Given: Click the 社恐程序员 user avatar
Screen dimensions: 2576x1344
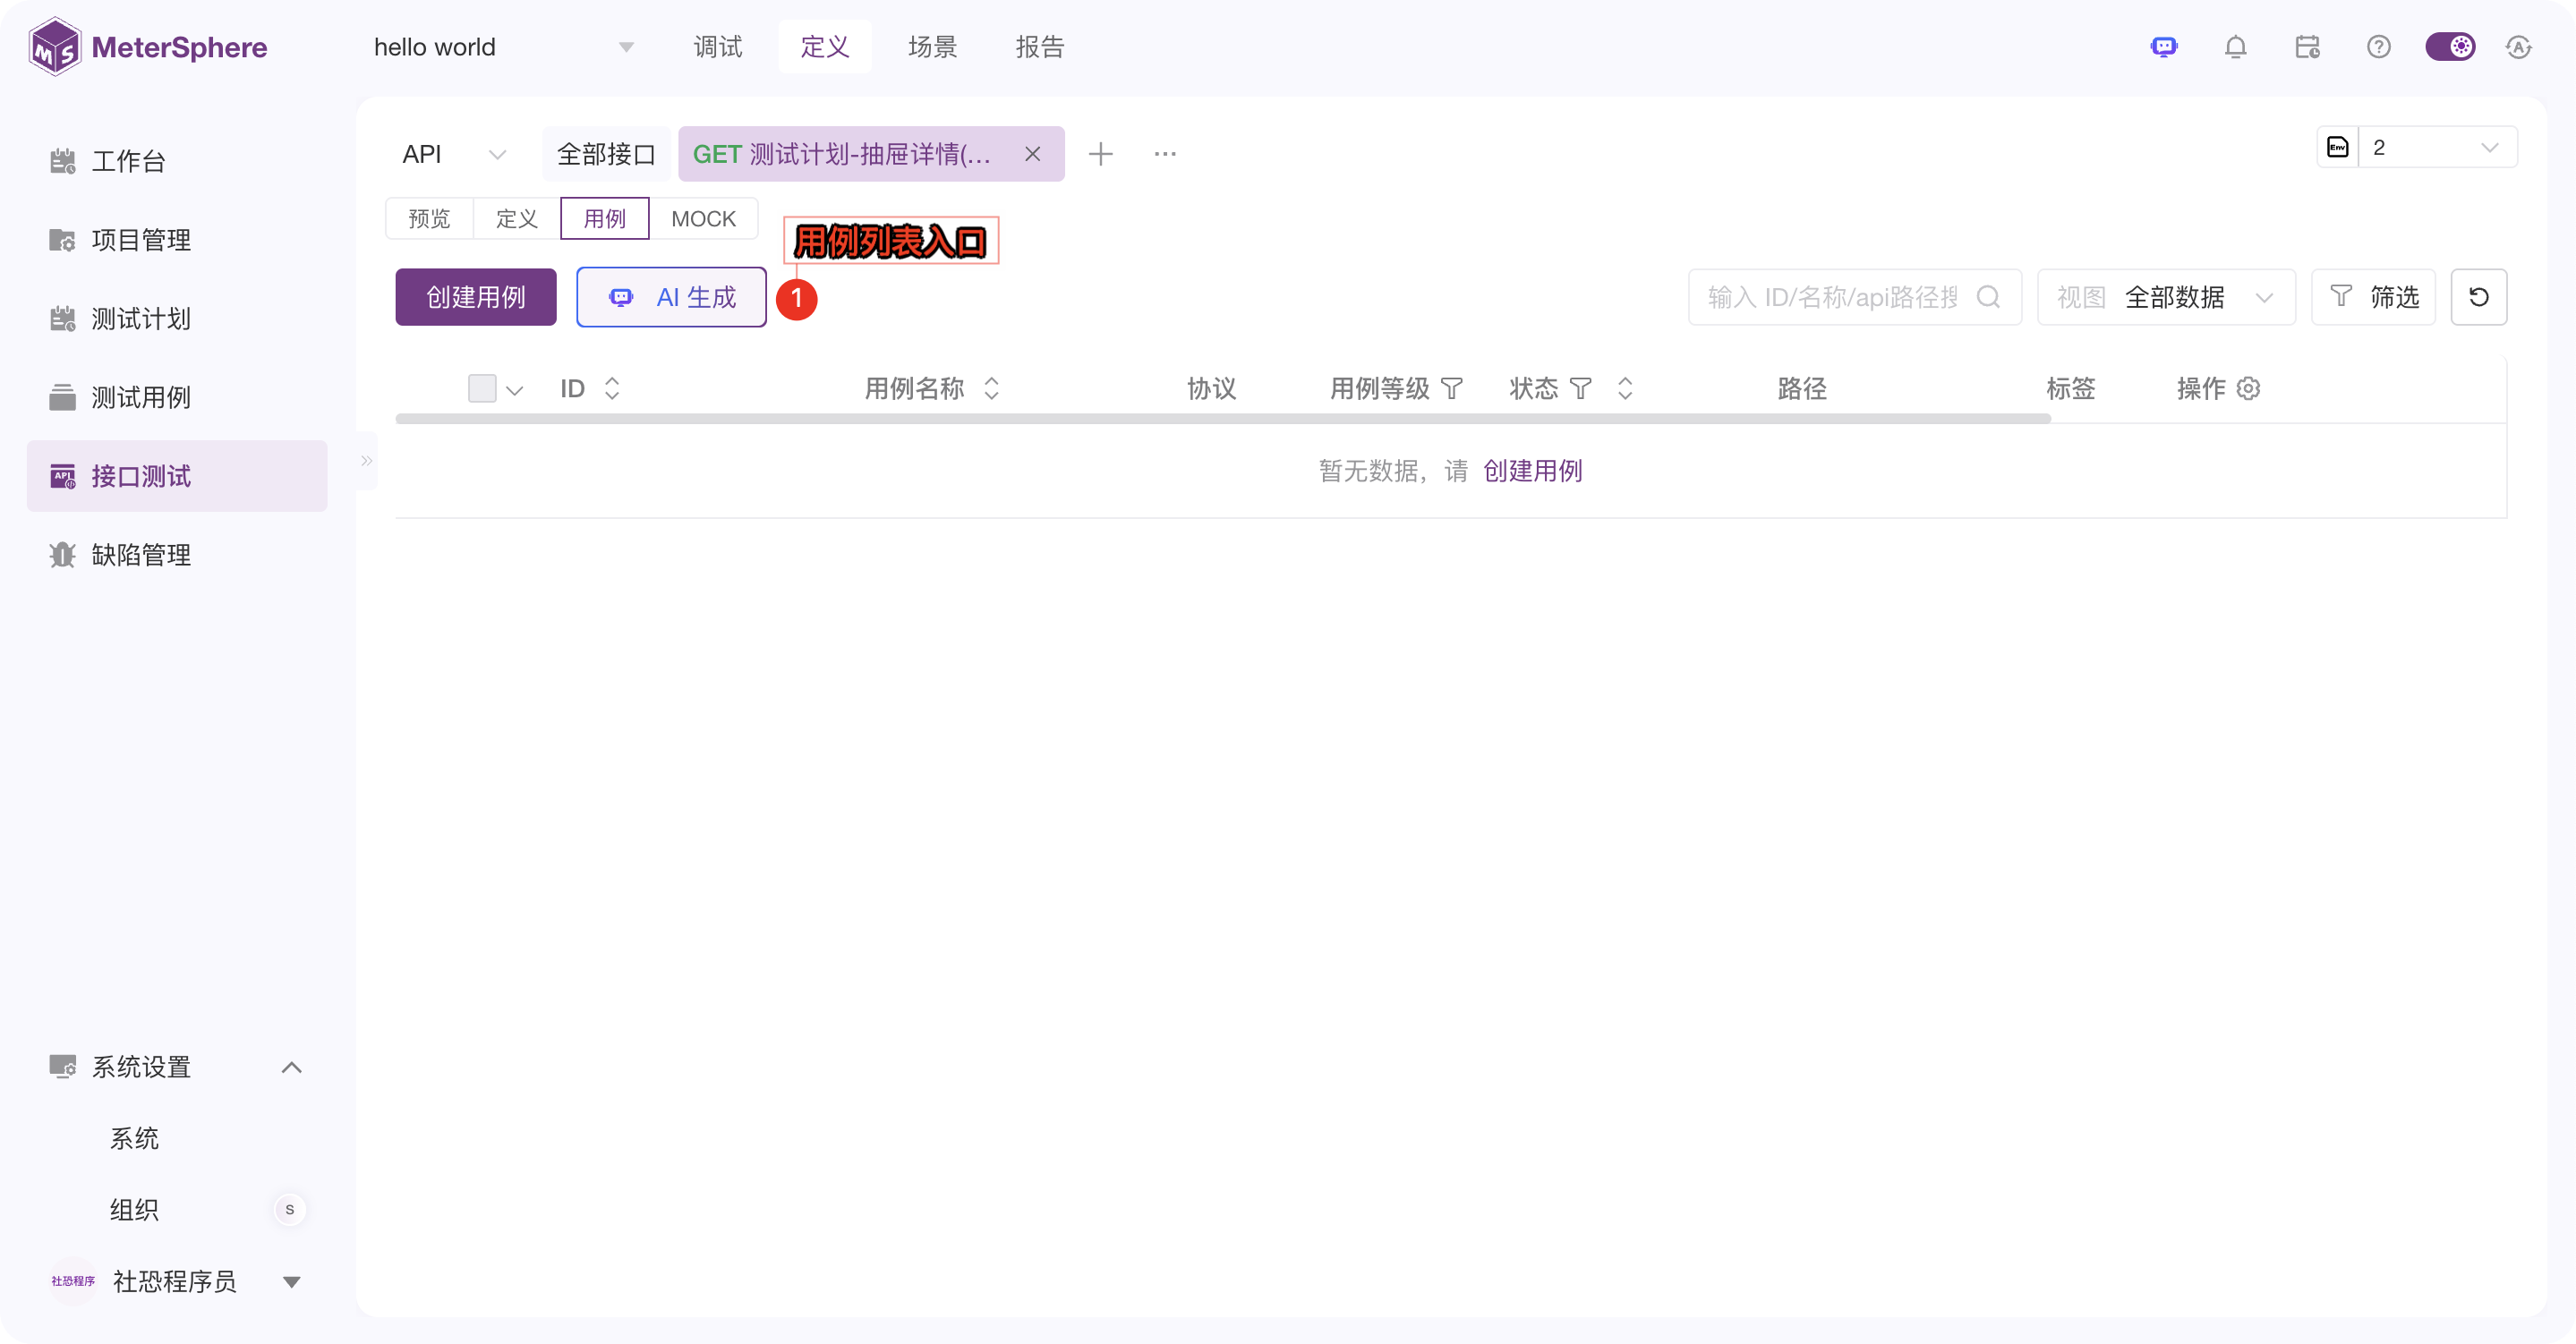Looking at the screenshot, I should 73,1281.
